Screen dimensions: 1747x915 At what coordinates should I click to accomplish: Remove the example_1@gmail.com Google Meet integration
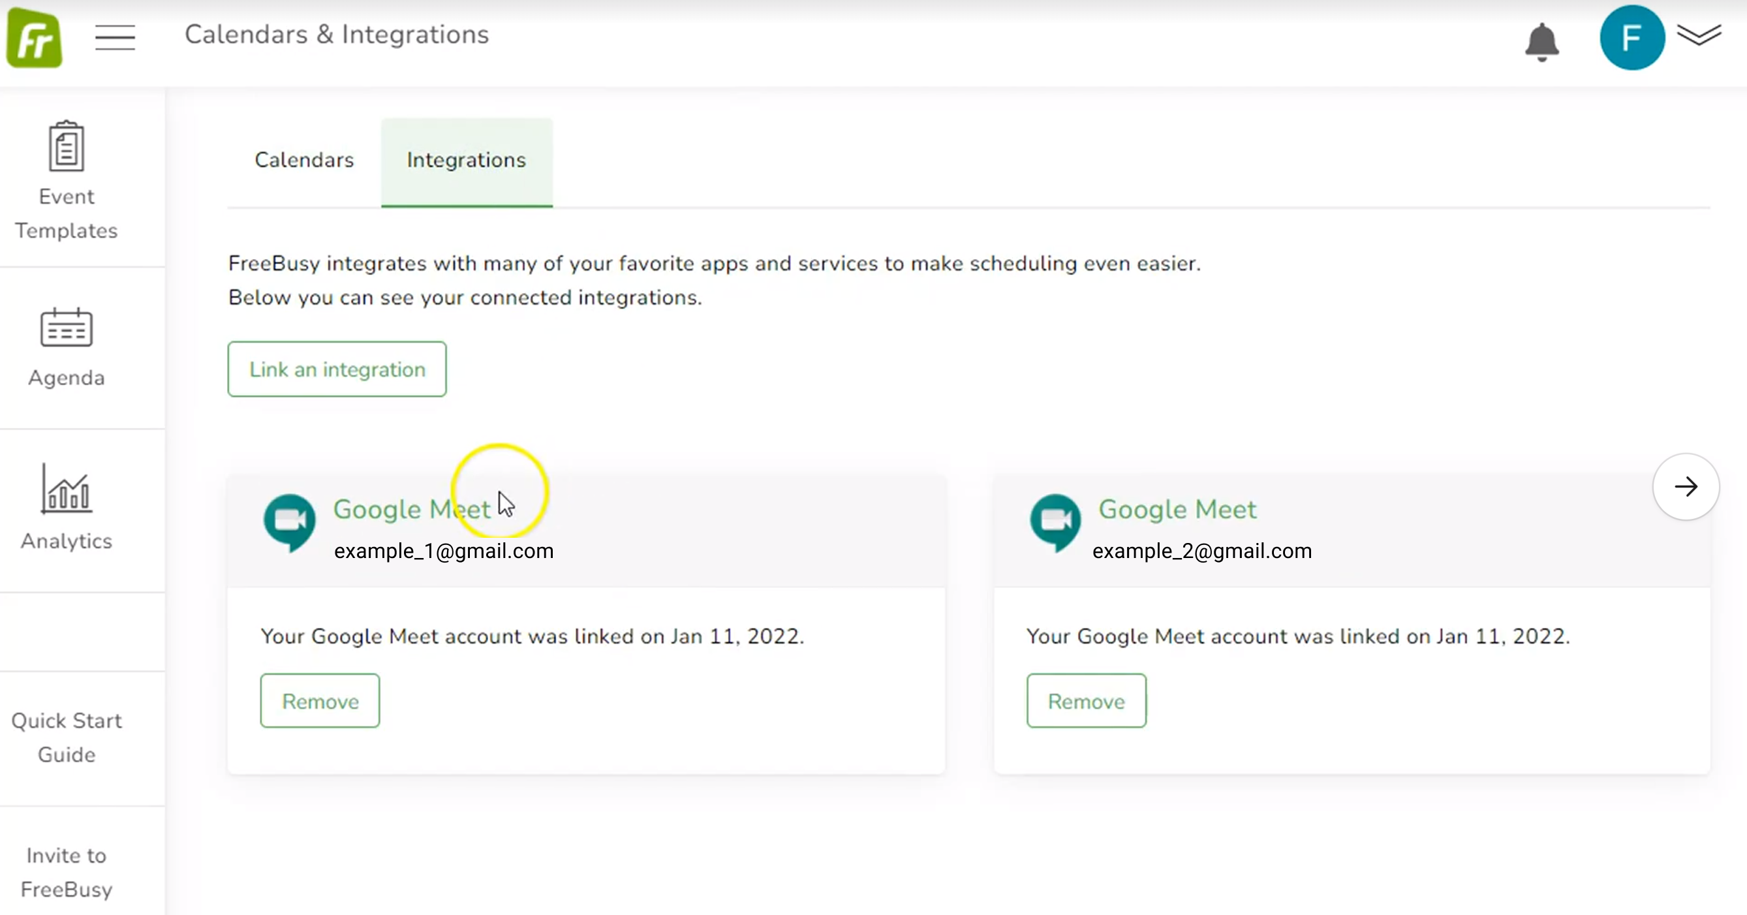pos(320,701)
